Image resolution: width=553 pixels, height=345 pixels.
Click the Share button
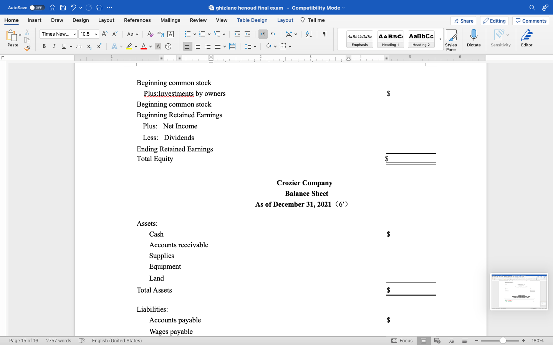464,21
